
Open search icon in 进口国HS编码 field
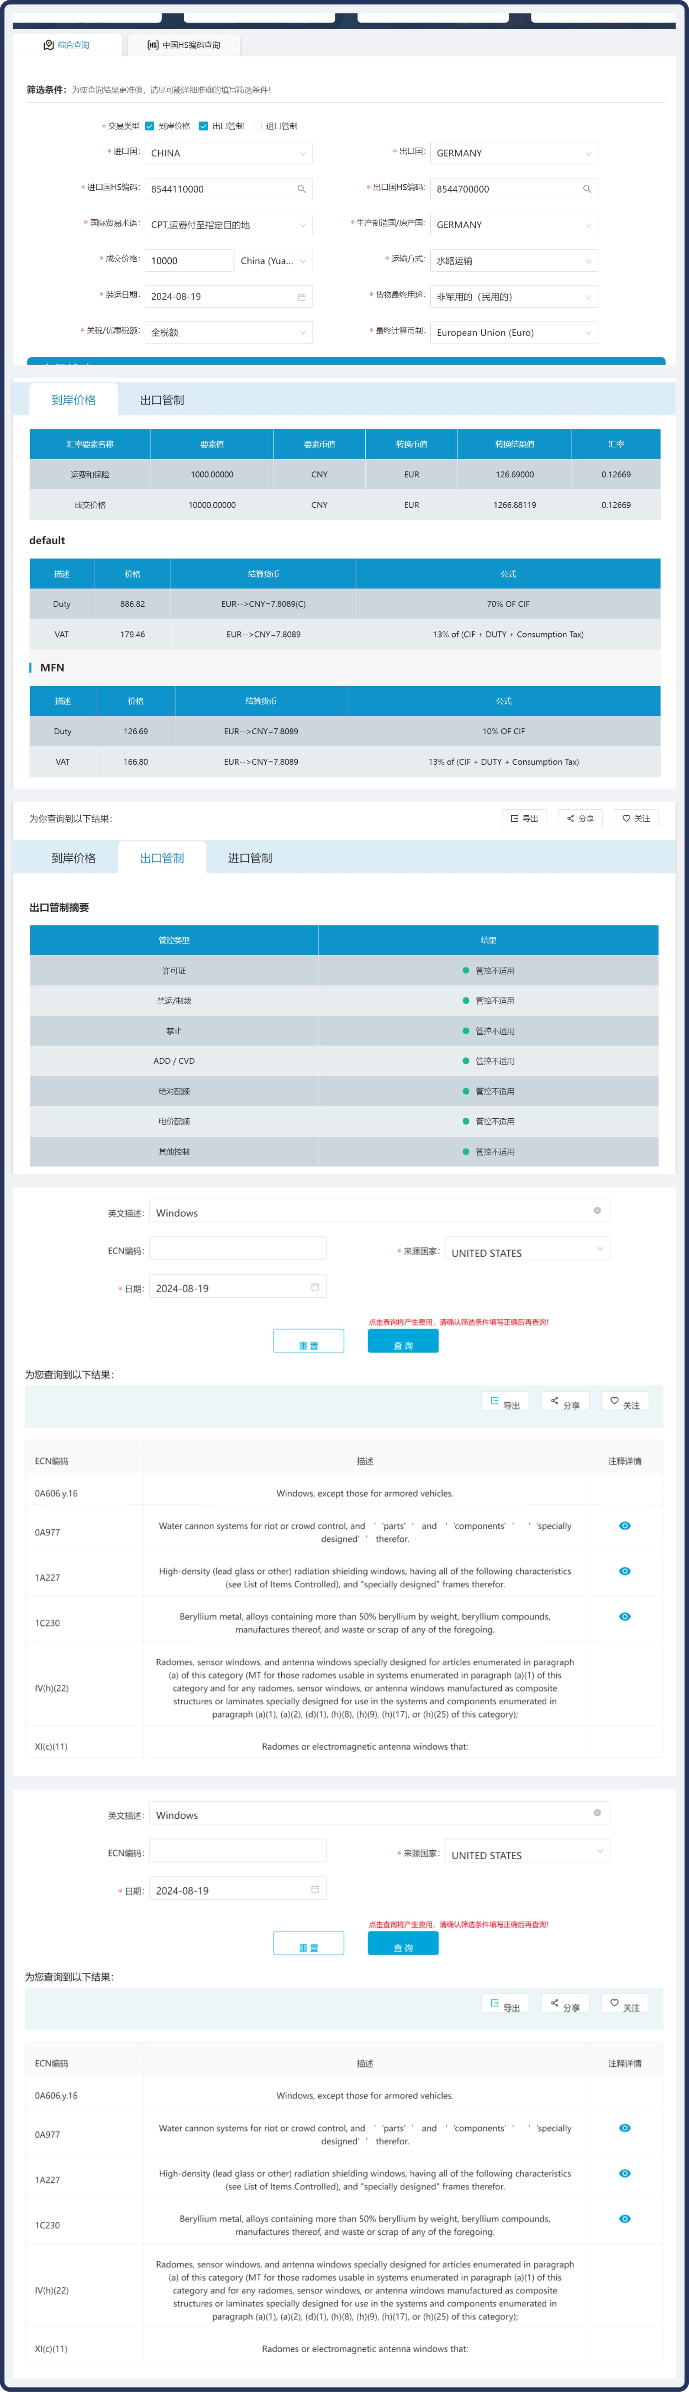301,190
